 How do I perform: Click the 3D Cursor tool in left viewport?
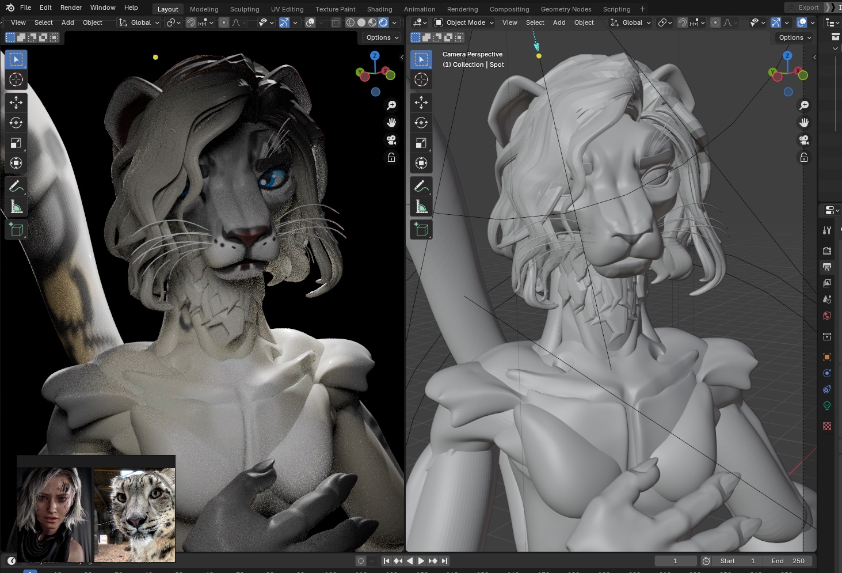click(x=16, y=79)
